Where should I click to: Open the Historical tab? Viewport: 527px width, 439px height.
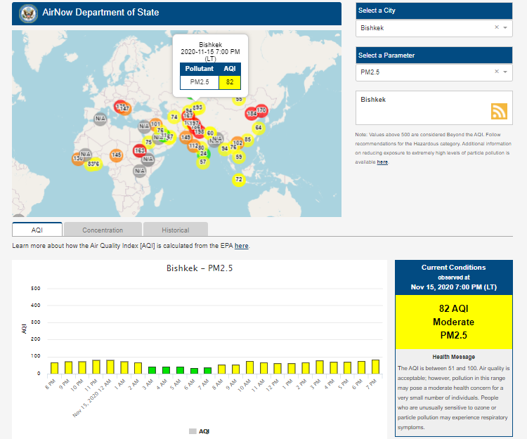pos(176,230)
